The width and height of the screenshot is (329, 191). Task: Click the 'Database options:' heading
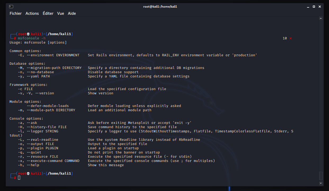tap(28, 64)
